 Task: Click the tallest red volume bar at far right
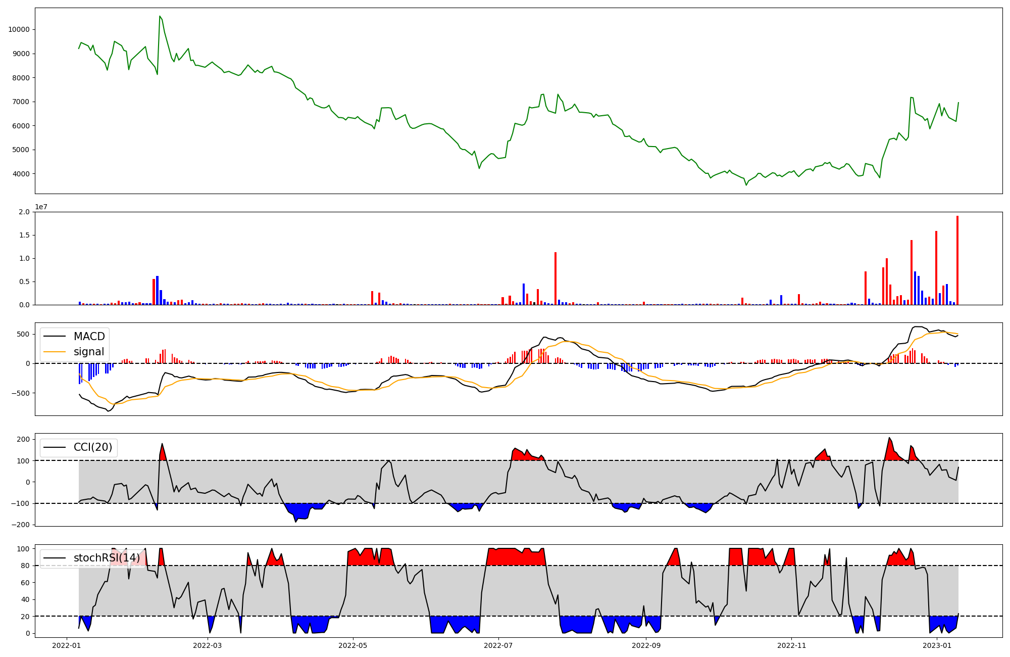957,260
